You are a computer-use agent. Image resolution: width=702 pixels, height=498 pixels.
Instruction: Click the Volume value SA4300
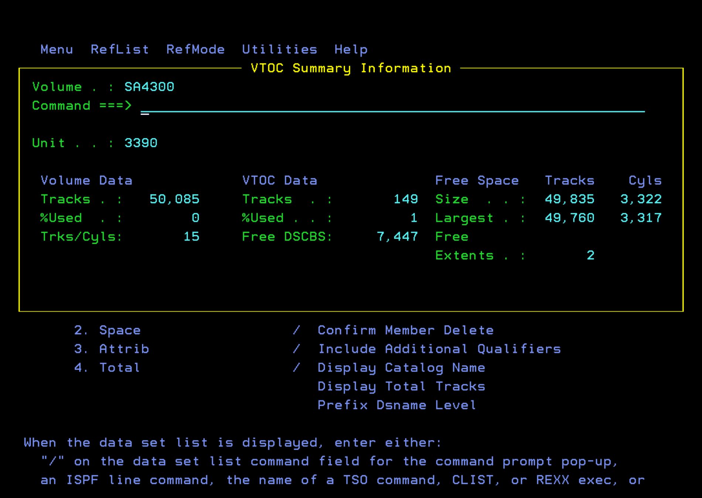(149, 87)
